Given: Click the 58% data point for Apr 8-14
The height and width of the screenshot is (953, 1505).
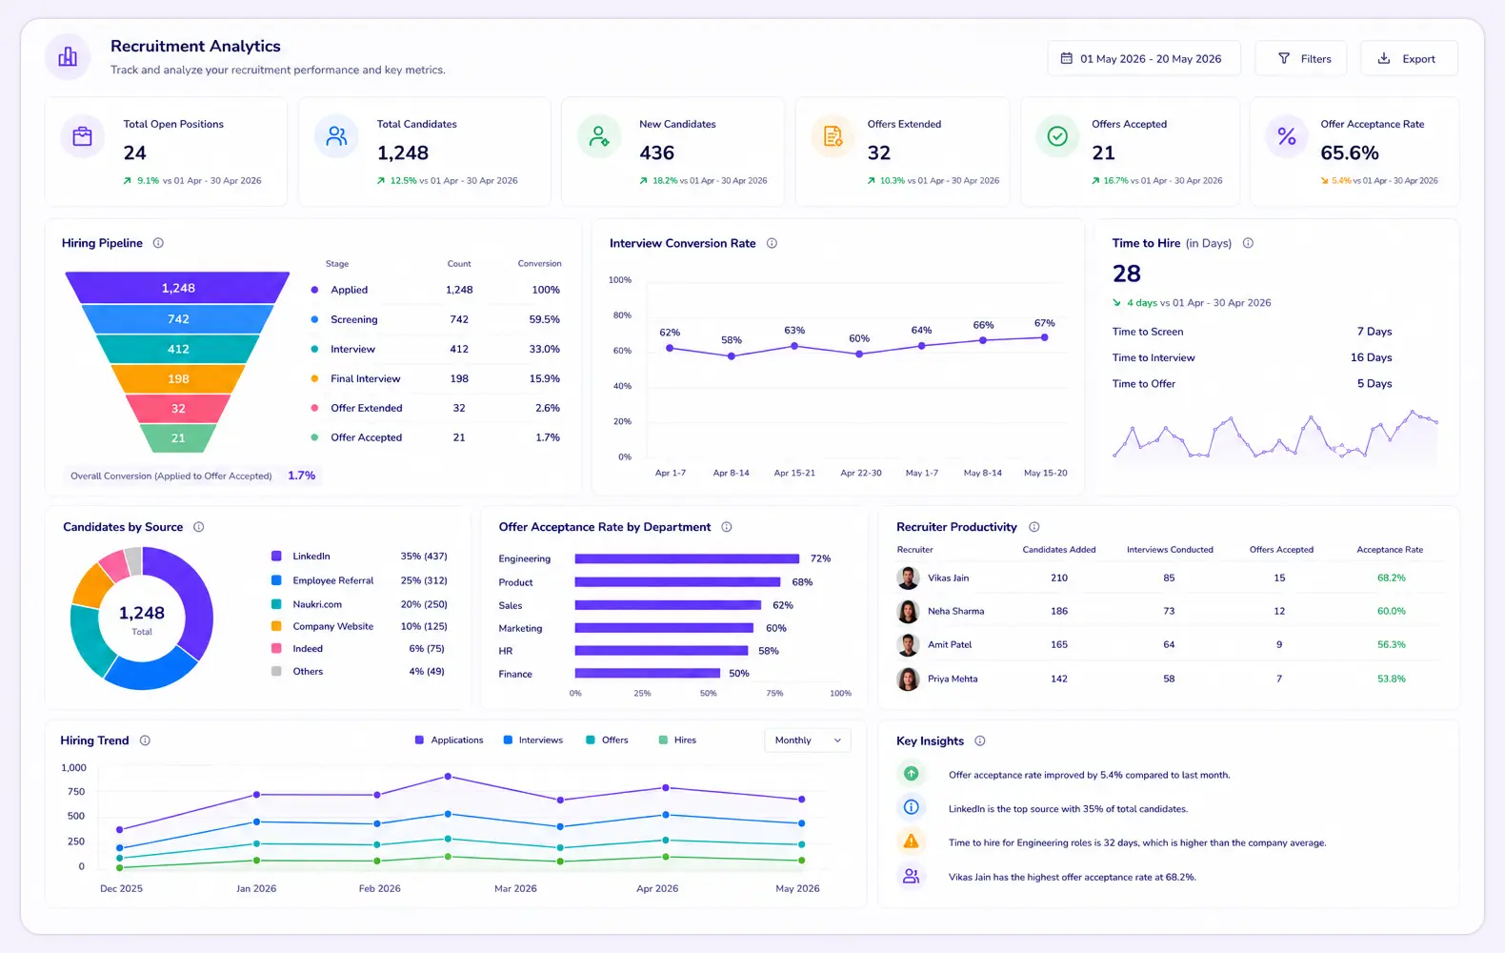Looking at the screenshot, I should (x=732, y=356).
